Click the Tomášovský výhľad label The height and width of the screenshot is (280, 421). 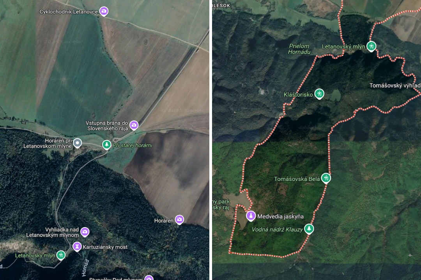click(395, 86)
